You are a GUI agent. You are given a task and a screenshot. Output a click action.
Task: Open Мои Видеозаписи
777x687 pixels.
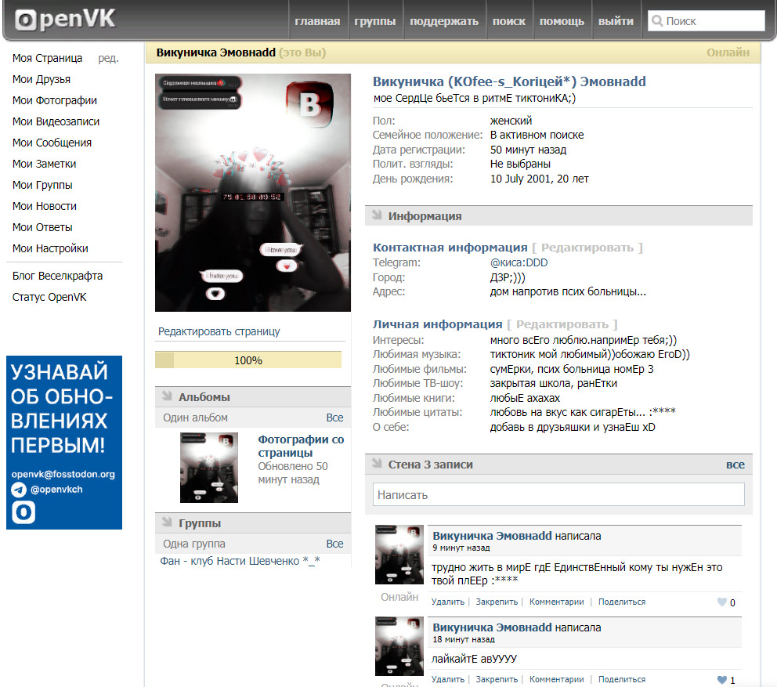[56, 121]
